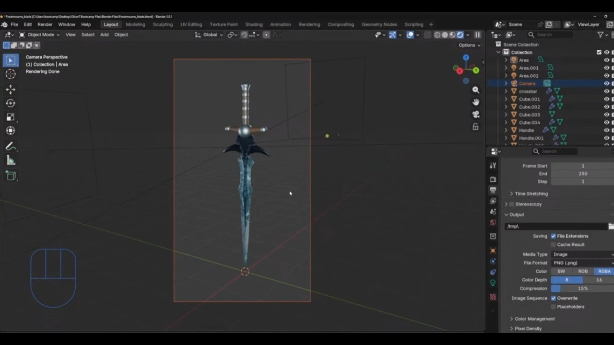Image resolution: width=614 pixels, height=345 pixels.
Task: Uncheck Collection exclude checkbox in outliner
Action: [x=599, y=52]
